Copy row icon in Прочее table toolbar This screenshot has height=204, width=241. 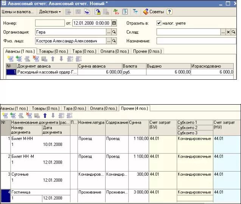pos(13,116)
